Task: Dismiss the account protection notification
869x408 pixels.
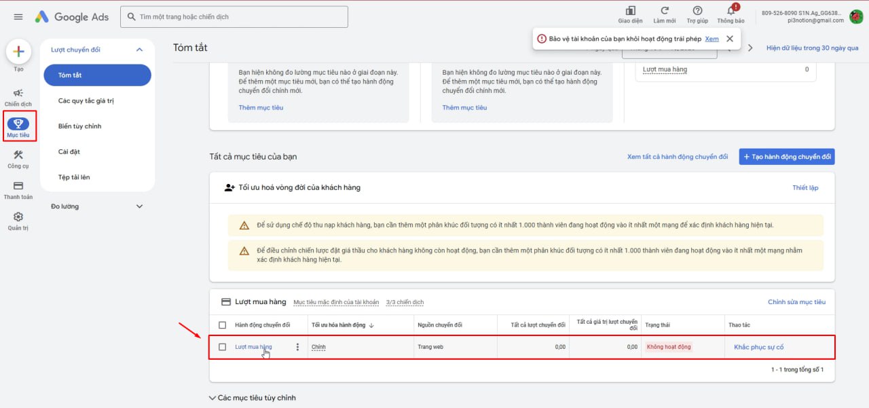Action: [729, 39]
